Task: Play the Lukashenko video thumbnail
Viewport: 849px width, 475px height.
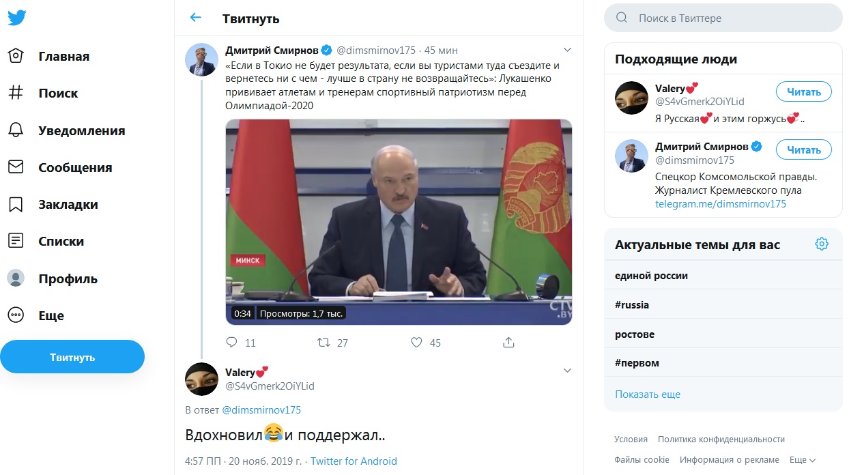Action: tap(399, 222)
